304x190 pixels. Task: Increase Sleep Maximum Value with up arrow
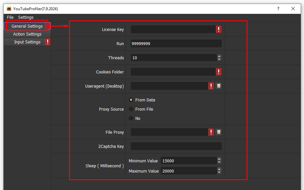219,170
